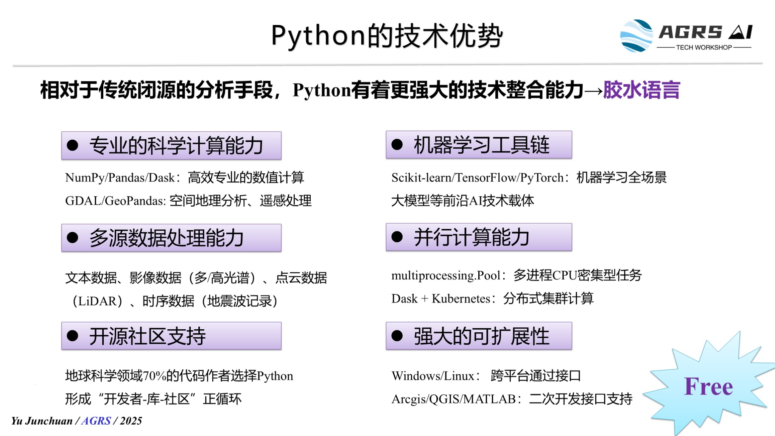
Task: Select the 多源数据处理能力 heading box
Action: (x=171, y=238)
